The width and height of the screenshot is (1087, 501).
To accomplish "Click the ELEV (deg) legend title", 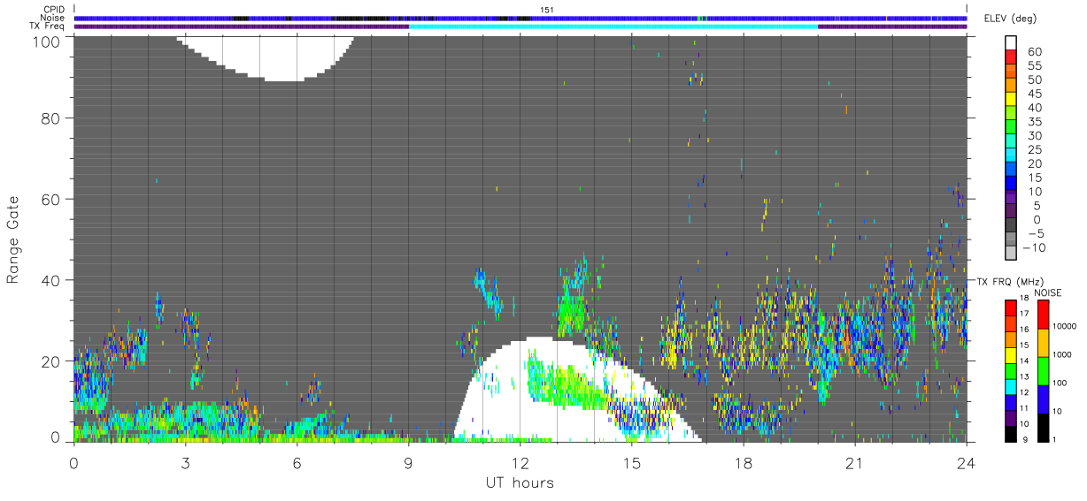I will pyautogui.click(x=1010, y=19).
